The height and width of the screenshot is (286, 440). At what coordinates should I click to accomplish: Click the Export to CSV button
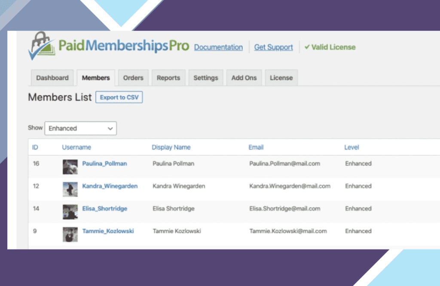119,97
